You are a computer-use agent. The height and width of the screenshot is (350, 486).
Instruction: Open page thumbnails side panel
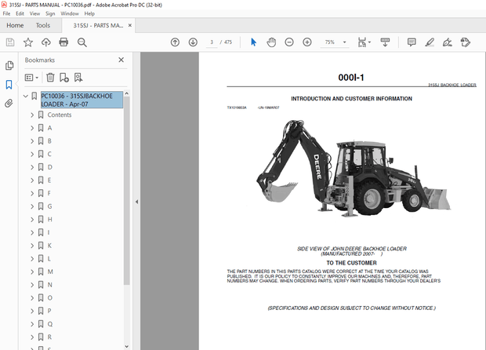click(9, 65)
